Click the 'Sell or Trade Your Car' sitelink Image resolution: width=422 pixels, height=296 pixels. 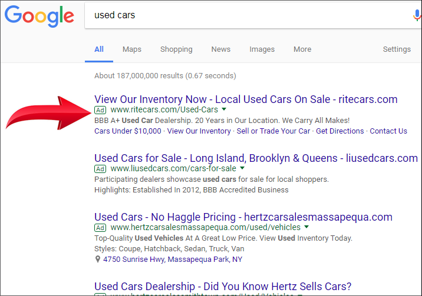273,131
